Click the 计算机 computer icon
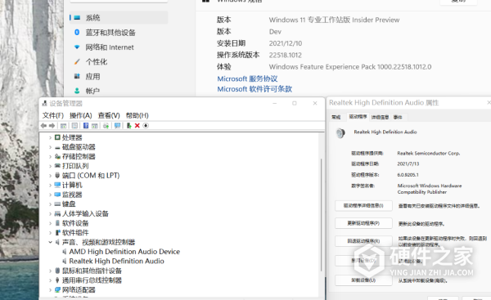Image resolution: width=491 pixels, height=300 pixels. click(x=57, y=186)
